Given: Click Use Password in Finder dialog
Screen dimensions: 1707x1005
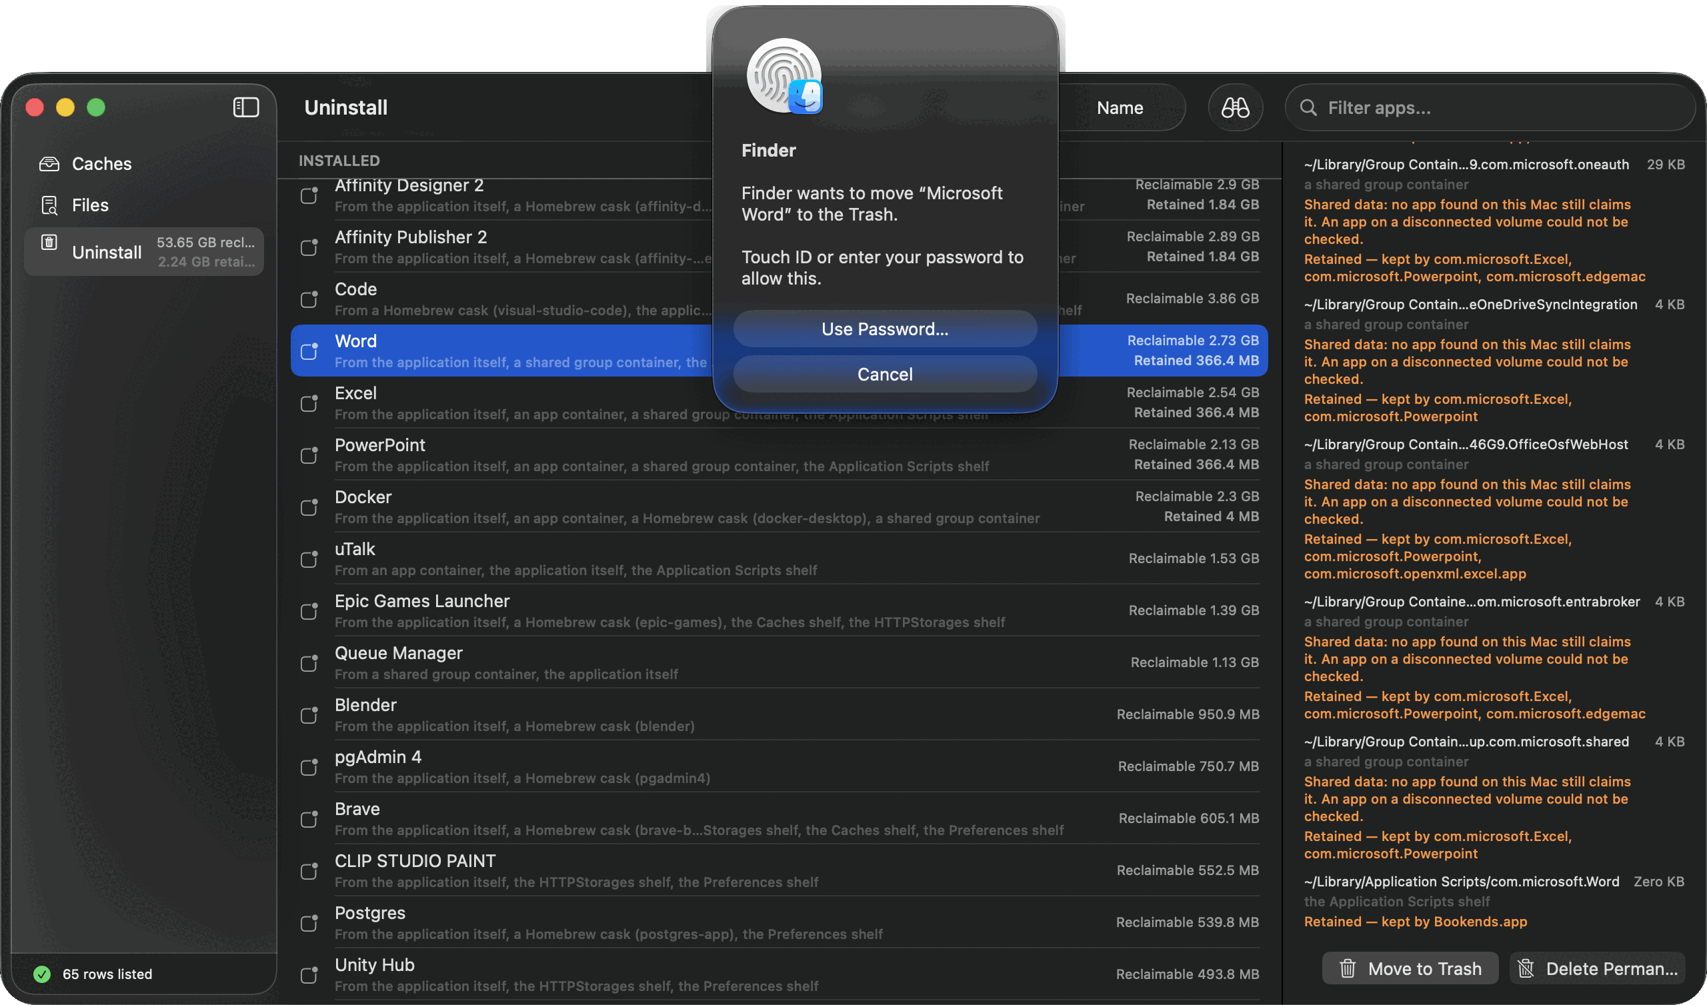Looking at the screenshot, I should coord(885,329).
